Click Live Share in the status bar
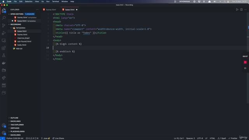The width and height of the screenshot is (249, 140). [58, 138]
